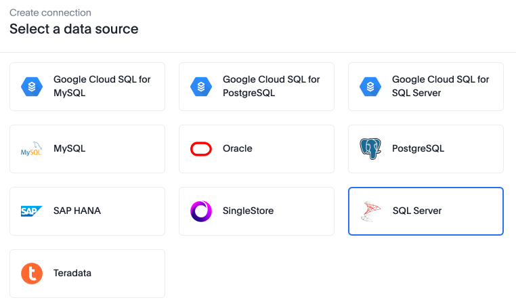Select MySQL as the data source
Viewport: 516px width, 302px height.
click(x=87, y=149)
